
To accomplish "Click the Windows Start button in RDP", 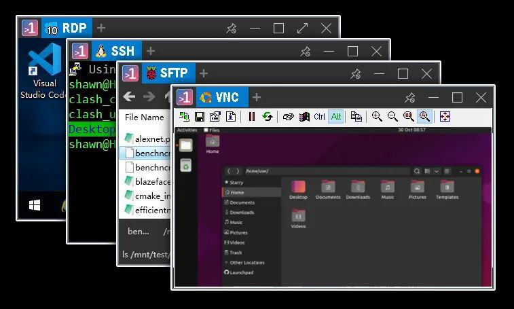I will [34, 204].
